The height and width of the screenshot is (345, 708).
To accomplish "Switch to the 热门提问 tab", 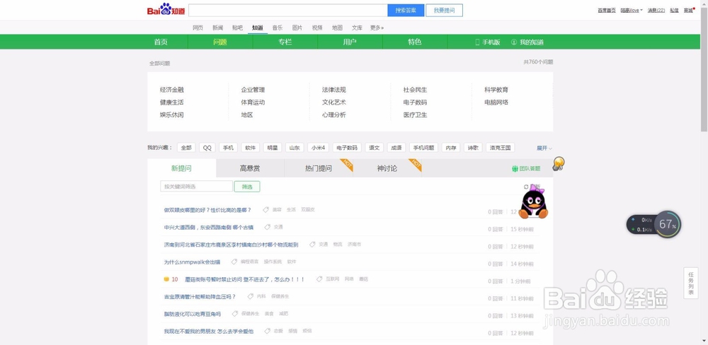I will pyautogui.click(x=319, y=168).
